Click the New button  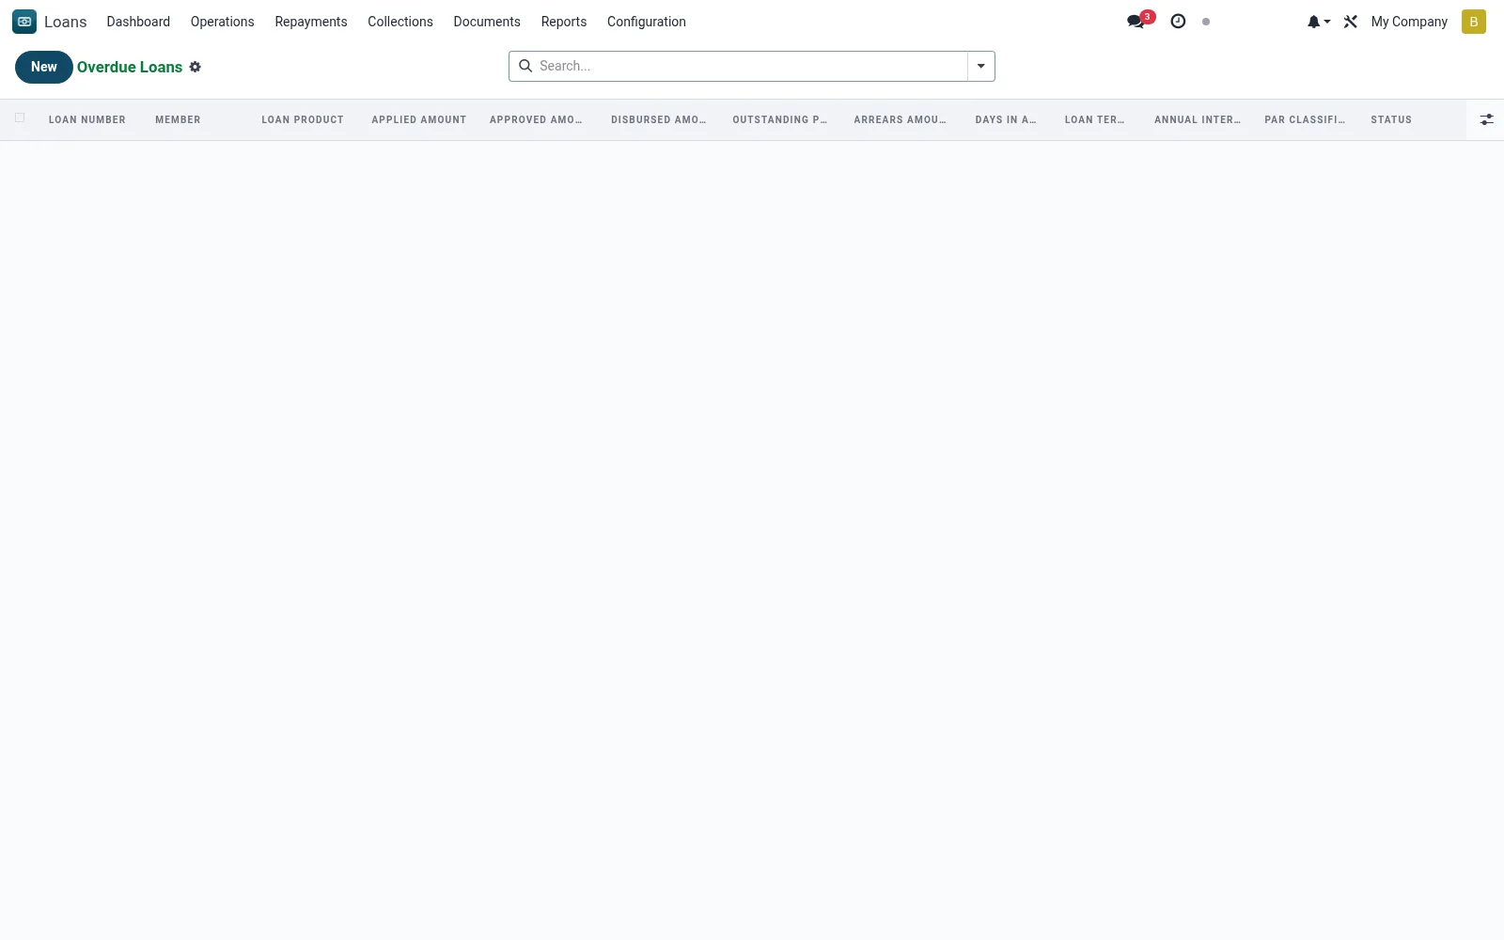[44, 67]
